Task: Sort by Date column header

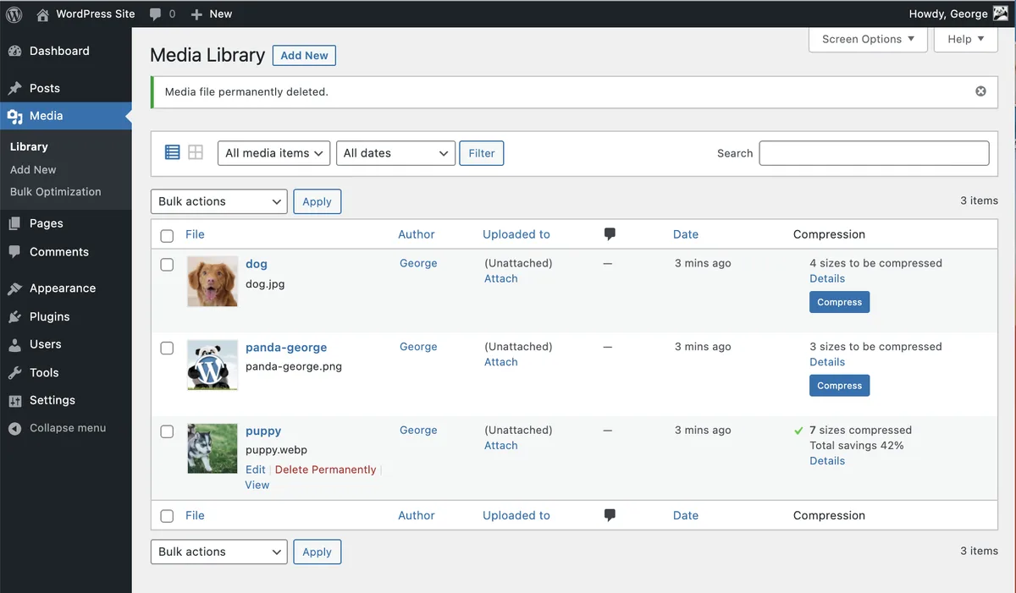Action: pyautogui.click(x=686, y=234)
